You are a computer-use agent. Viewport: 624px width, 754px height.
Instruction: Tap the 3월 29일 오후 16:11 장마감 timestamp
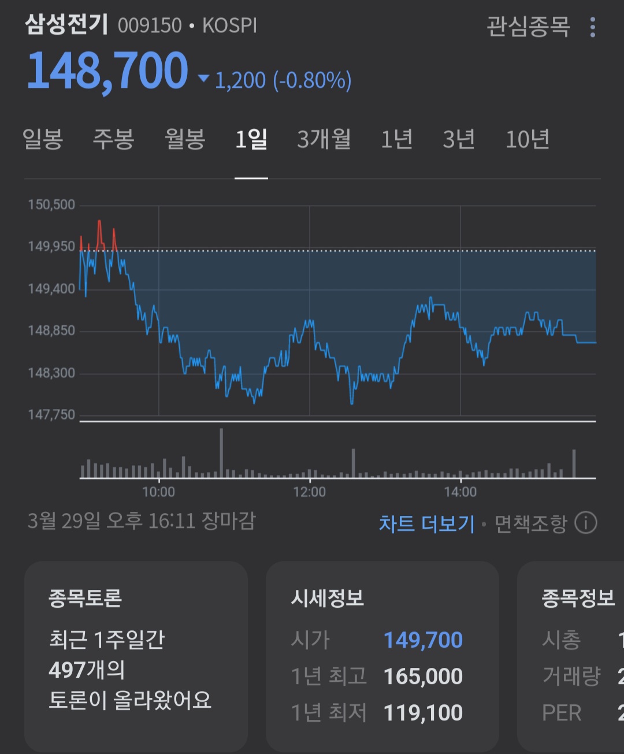click(142, 521)
